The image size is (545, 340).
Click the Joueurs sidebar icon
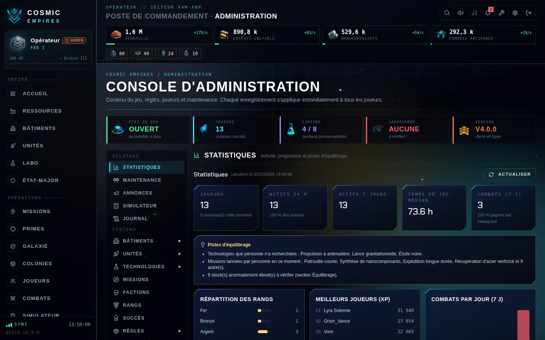coord(13,281)
